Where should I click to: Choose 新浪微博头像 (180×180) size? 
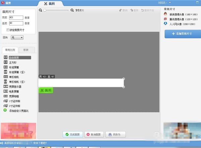click(181, 14)
